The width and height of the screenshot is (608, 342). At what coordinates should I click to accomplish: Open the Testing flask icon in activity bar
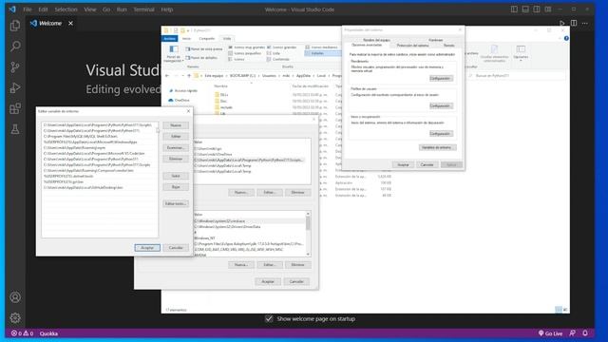[x=15, y=129]
